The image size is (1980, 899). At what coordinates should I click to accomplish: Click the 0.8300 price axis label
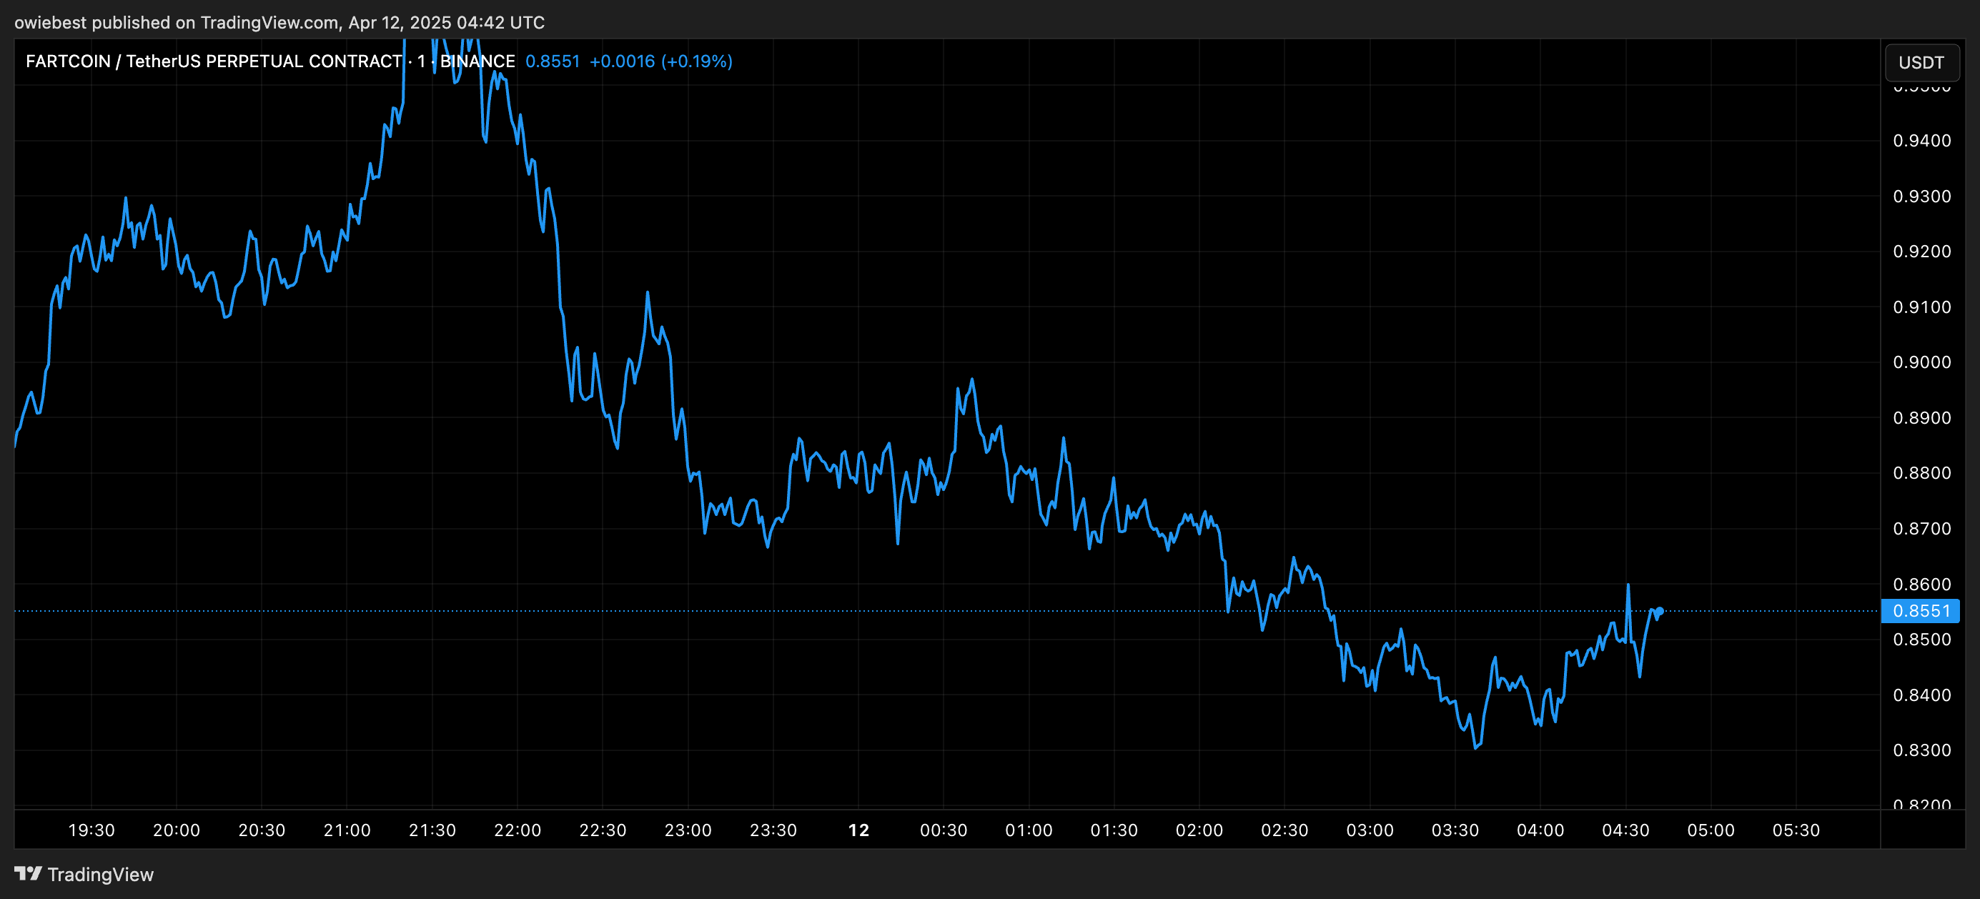click(1921, 750)
